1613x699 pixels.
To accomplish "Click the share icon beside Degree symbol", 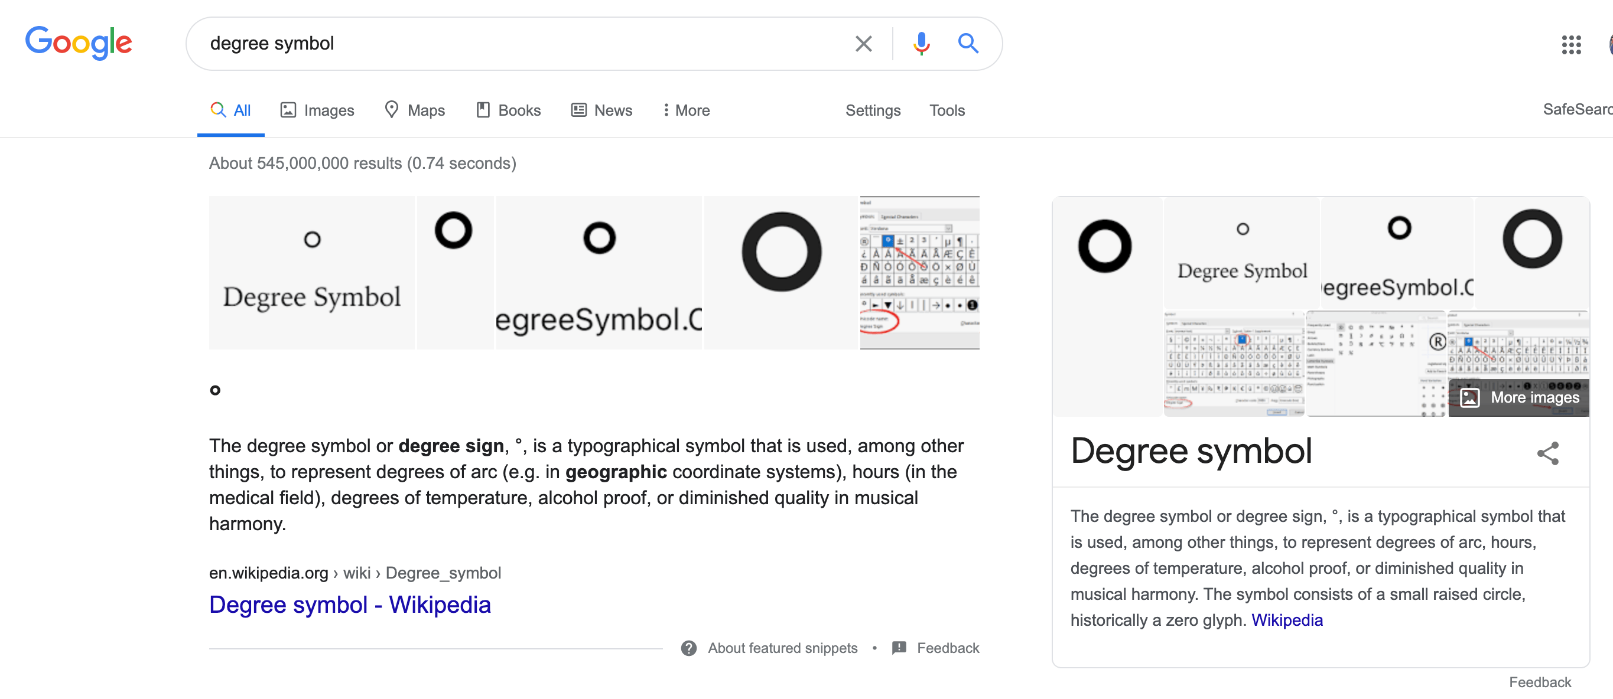I will pos(1547,453).
